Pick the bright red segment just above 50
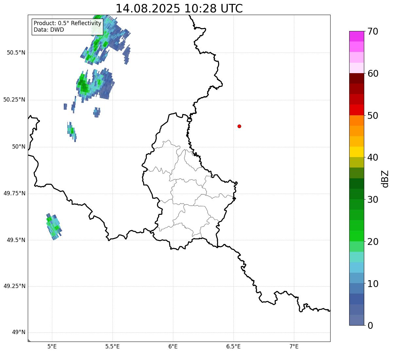Viewport: 393px width, 353px height. click(x=356, y=110)
